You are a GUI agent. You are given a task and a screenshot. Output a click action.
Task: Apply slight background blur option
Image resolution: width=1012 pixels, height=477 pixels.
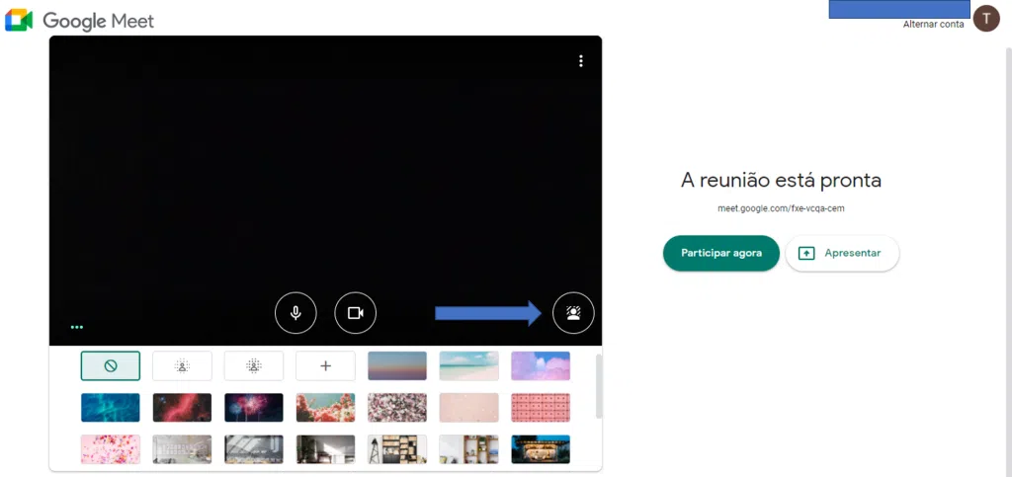coord(182,366)
